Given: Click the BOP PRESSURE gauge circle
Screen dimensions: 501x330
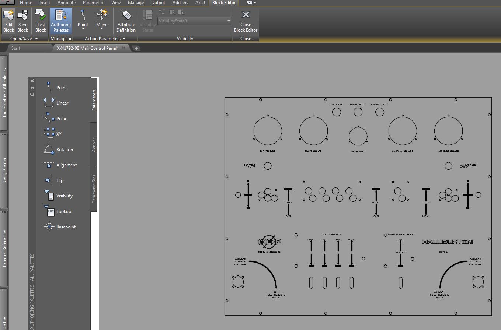Looking at the screenshot, I should pos(268,131).
